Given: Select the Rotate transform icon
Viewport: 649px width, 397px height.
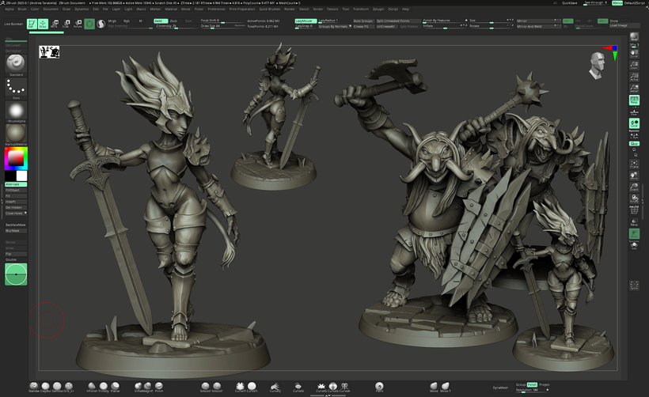Looking at the screenshot, I should [x=78, y=24].
